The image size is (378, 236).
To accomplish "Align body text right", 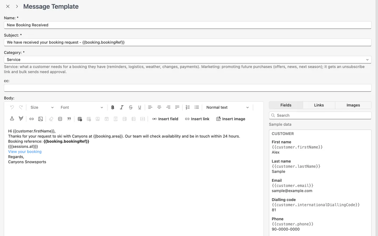I will [x=168, y=107].
